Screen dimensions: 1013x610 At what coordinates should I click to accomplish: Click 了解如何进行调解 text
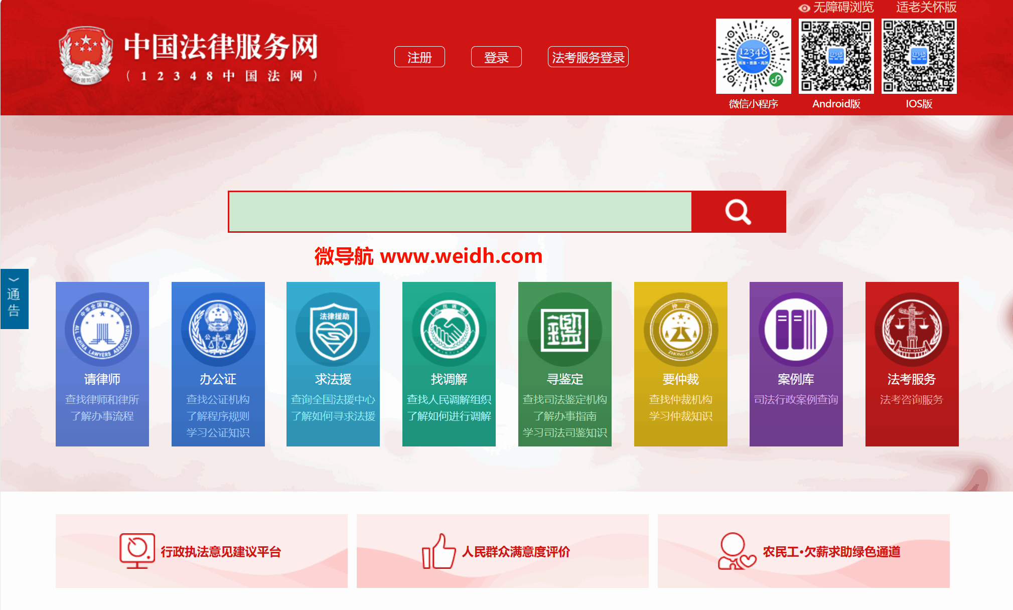(x=449, y=416)
